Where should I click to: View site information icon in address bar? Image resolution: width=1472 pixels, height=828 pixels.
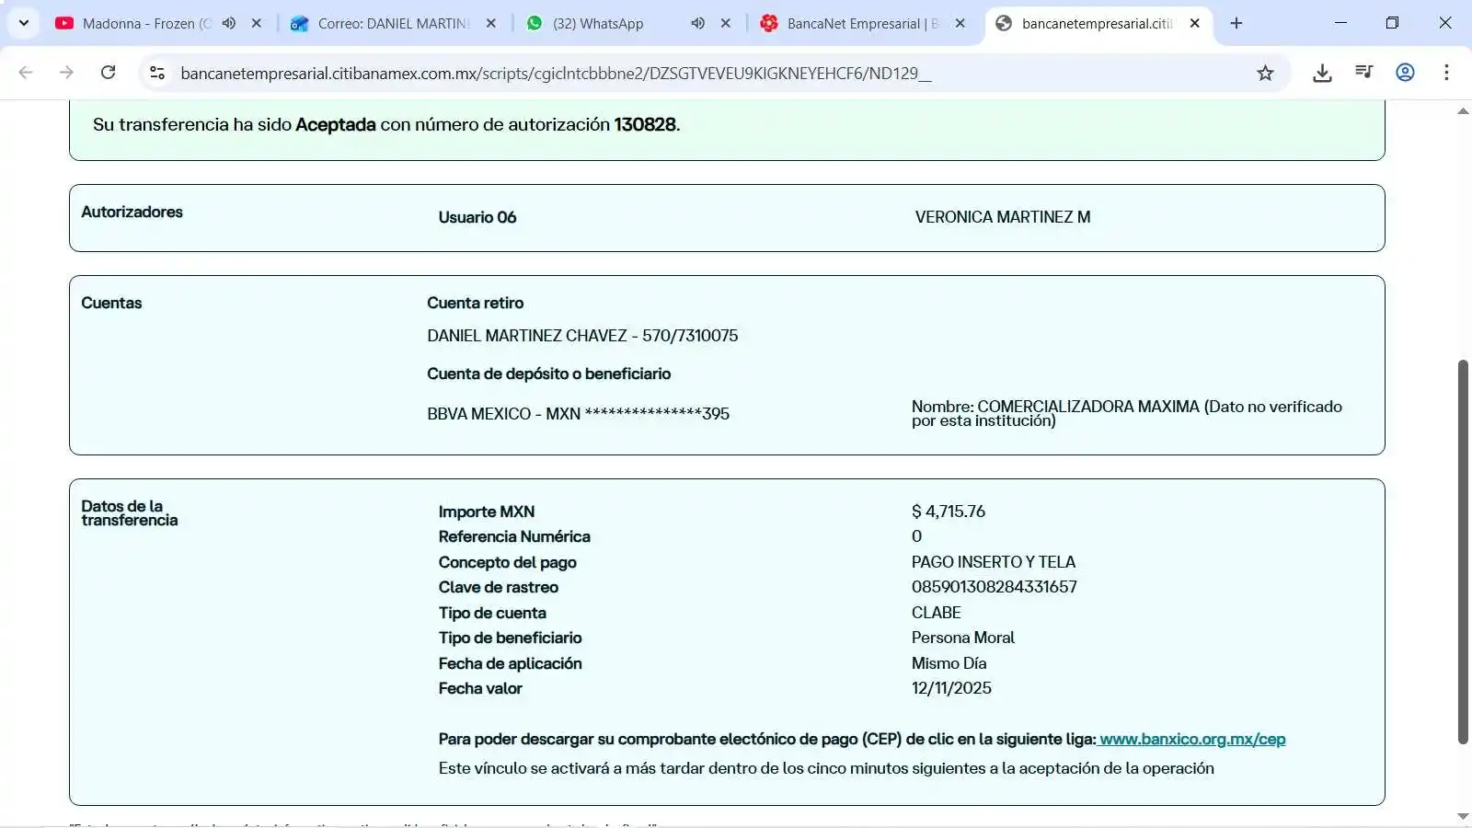[157, 73]
